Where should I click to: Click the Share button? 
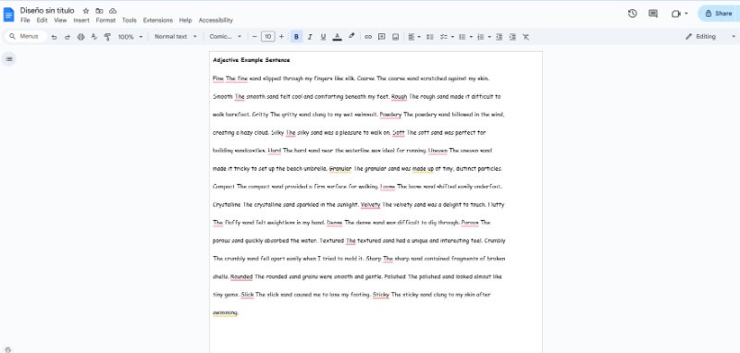point(719,14)
